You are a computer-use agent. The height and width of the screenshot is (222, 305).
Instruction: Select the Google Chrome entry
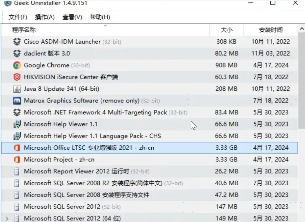149,65
